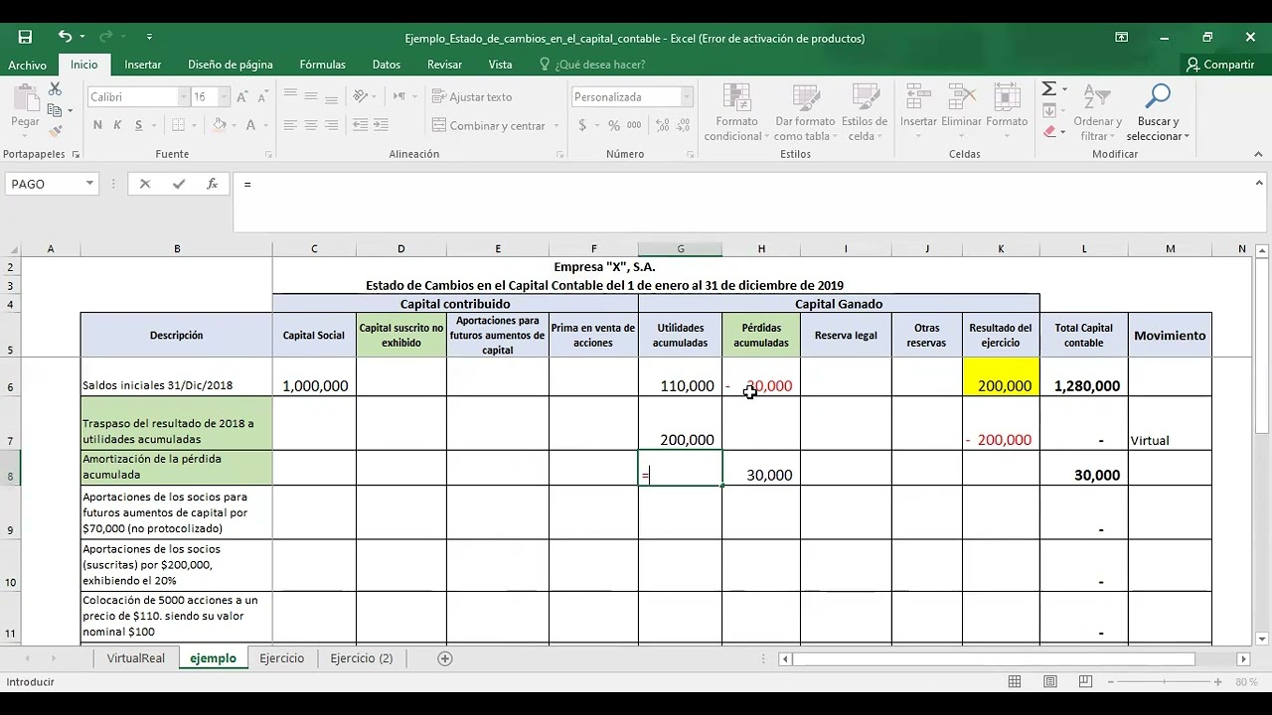Toggle italic K formatting

point(117,125)
